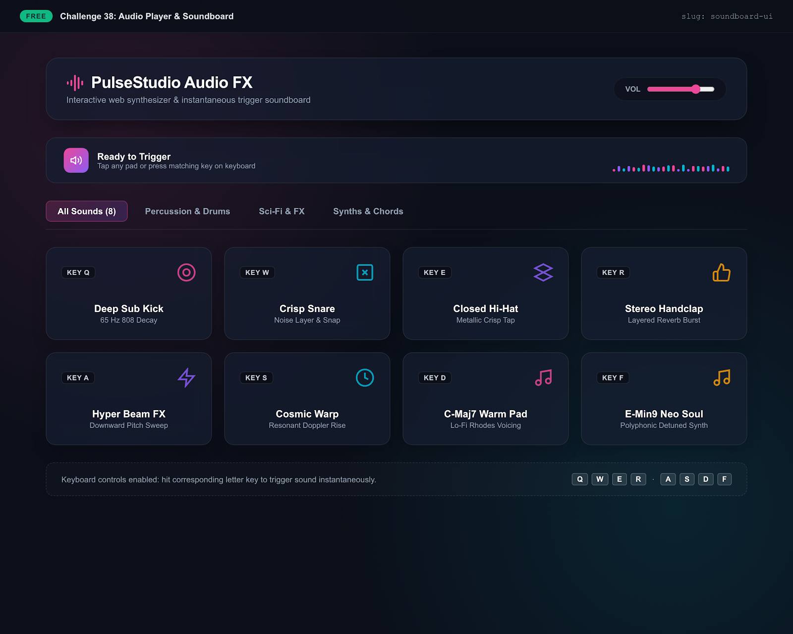Click the speaker icon beside Ready to Trigger

click(76, 160)
